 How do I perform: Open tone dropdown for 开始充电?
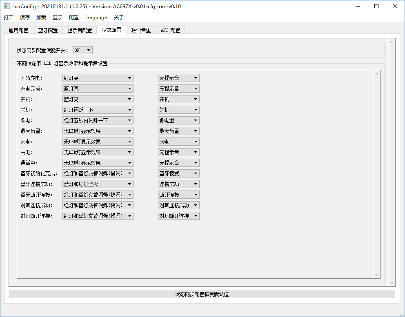point(179,78)
